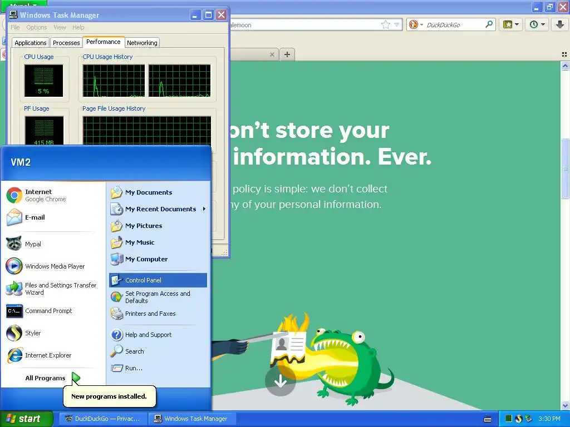Image resolution: width=570 pixels, height=427 pixels.
Task: Click the Start button
Action: tap(26, 419)
